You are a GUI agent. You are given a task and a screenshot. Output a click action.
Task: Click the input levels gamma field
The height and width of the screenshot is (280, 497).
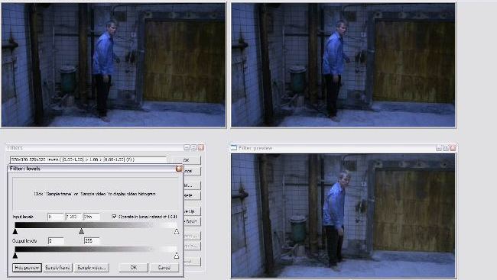[73, 217]
